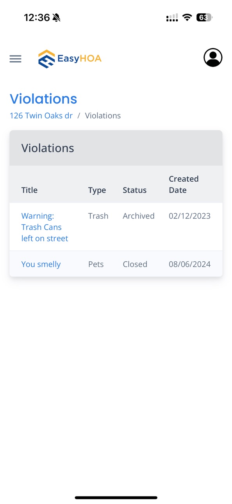Open the user profile avatar icon

pos(213,58)
